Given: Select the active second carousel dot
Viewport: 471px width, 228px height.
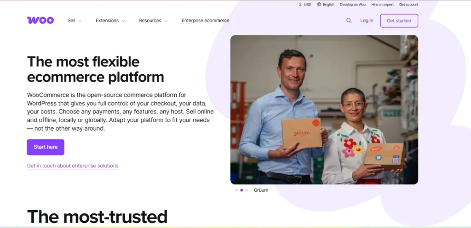Looking at the screenshot, I should (241, 190).
